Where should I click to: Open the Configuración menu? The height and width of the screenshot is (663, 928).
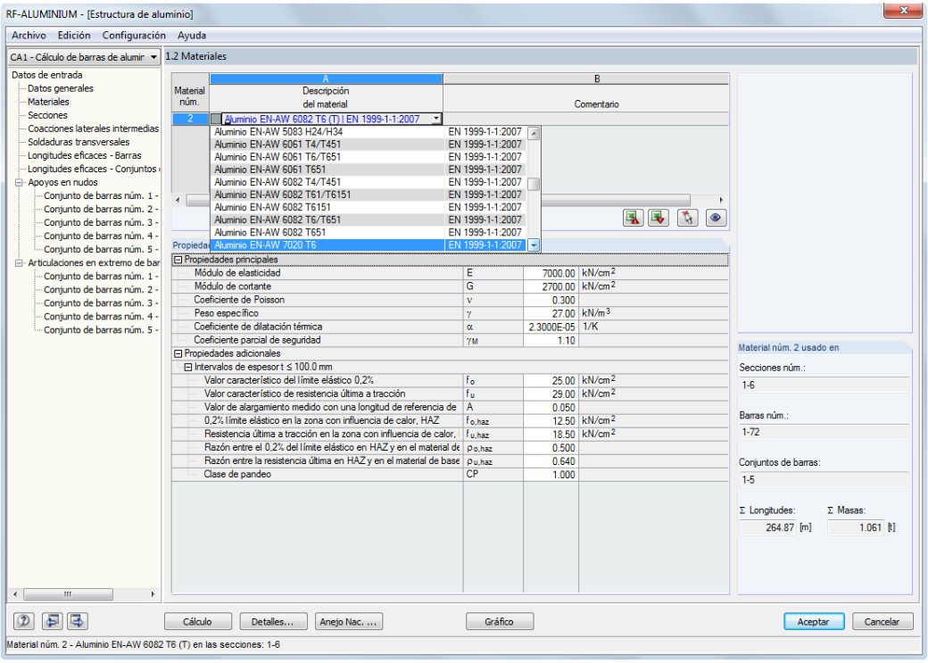[134, 36]
